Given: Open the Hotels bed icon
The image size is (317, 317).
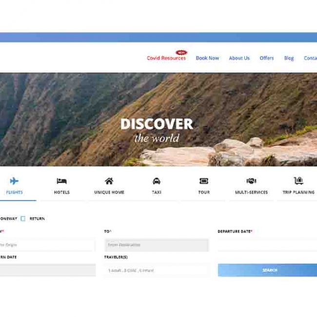Looking at the screenshot, I should click(61, 181).
